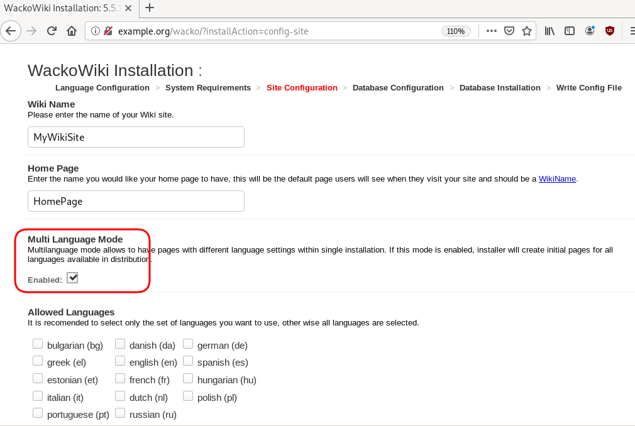Reset zoom via the 110% indicator

[456, 31]
